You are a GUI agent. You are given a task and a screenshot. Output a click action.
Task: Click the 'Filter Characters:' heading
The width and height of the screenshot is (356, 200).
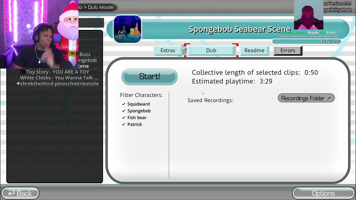pos(141,95)
